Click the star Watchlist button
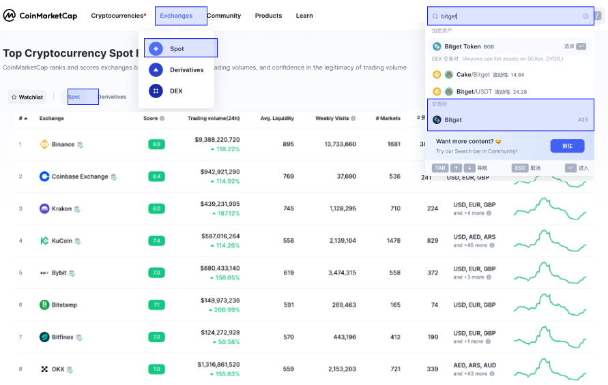This screenshot has height=385, width=608. point(27,97)
